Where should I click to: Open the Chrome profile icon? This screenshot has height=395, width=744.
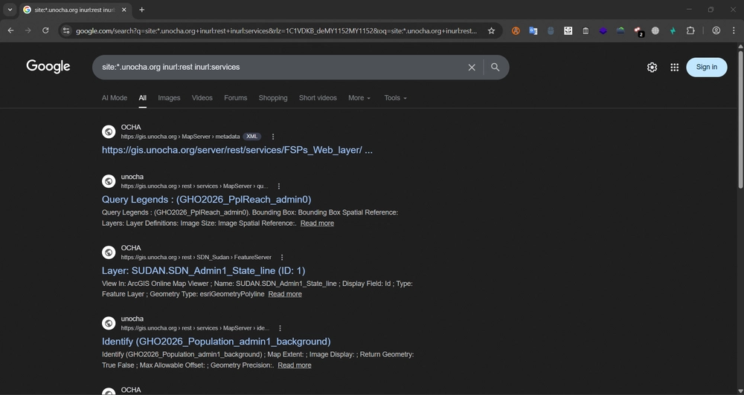[x=716, y=30]
